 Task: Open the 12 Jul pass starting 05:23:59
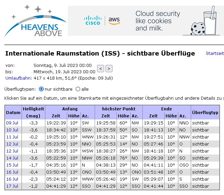[12, 144]
